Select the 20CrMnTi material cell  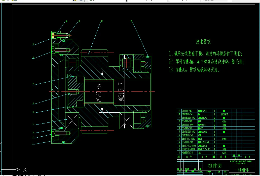pyautogui.click(x=224, y=114)
